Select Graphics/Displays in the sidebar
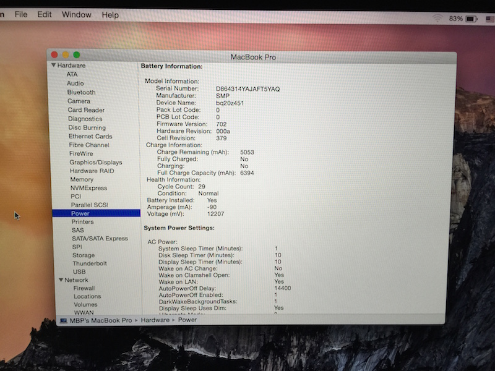495x371 pixels. [x=96, y=162]
